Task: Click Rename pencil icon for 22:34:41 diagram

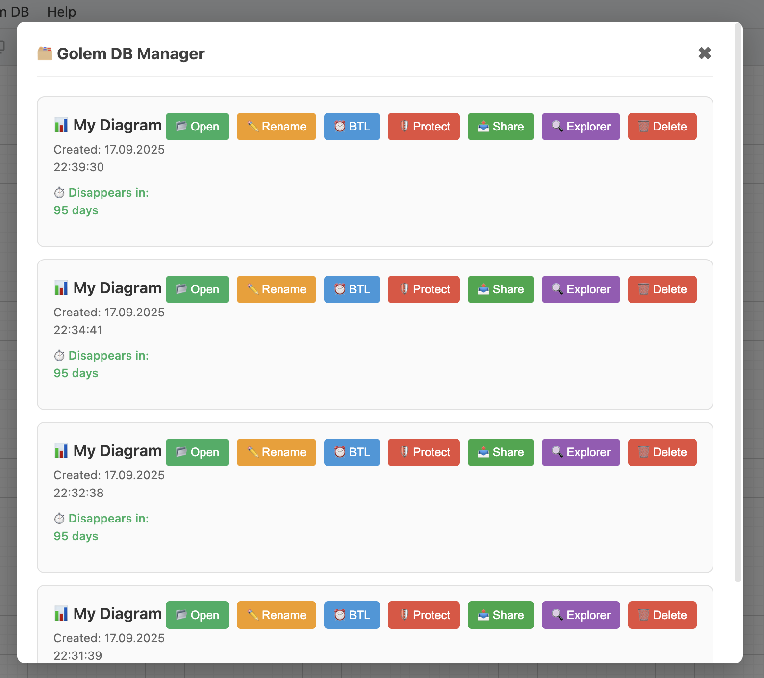Action: (253, 289)
